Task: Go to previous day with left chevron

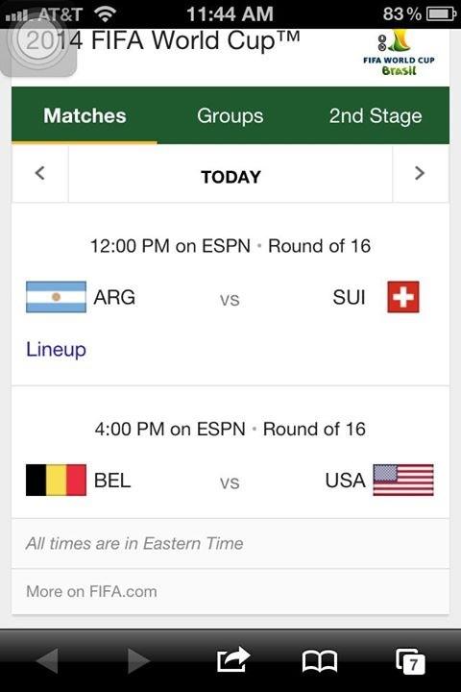Action: click(40, 173)
